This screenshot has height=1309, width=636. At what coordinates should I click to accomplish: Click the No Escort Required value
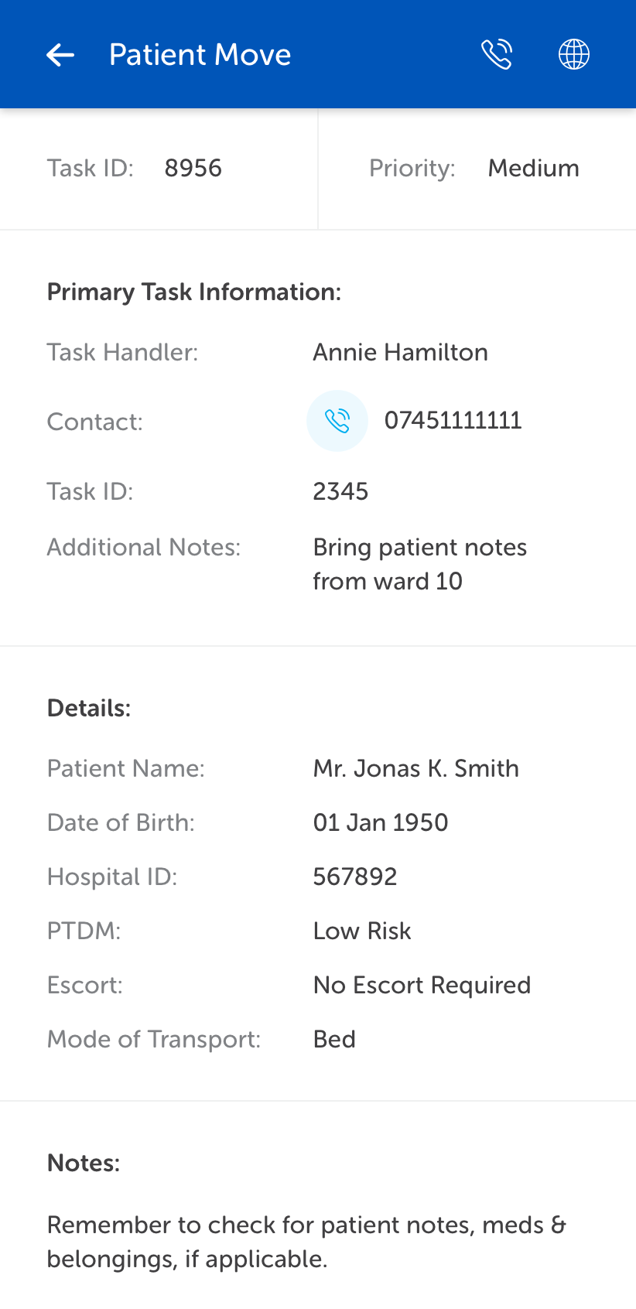coord(422,985)
